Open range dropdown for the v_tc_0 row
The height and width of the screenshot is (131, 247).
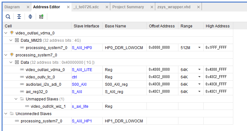pyautogui.click(x=199, y=77)
